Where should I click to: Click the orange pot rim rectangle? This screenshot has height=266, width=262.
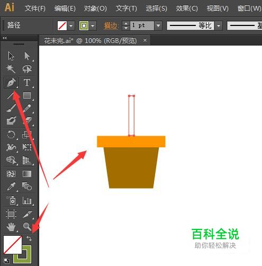(131, 141)
